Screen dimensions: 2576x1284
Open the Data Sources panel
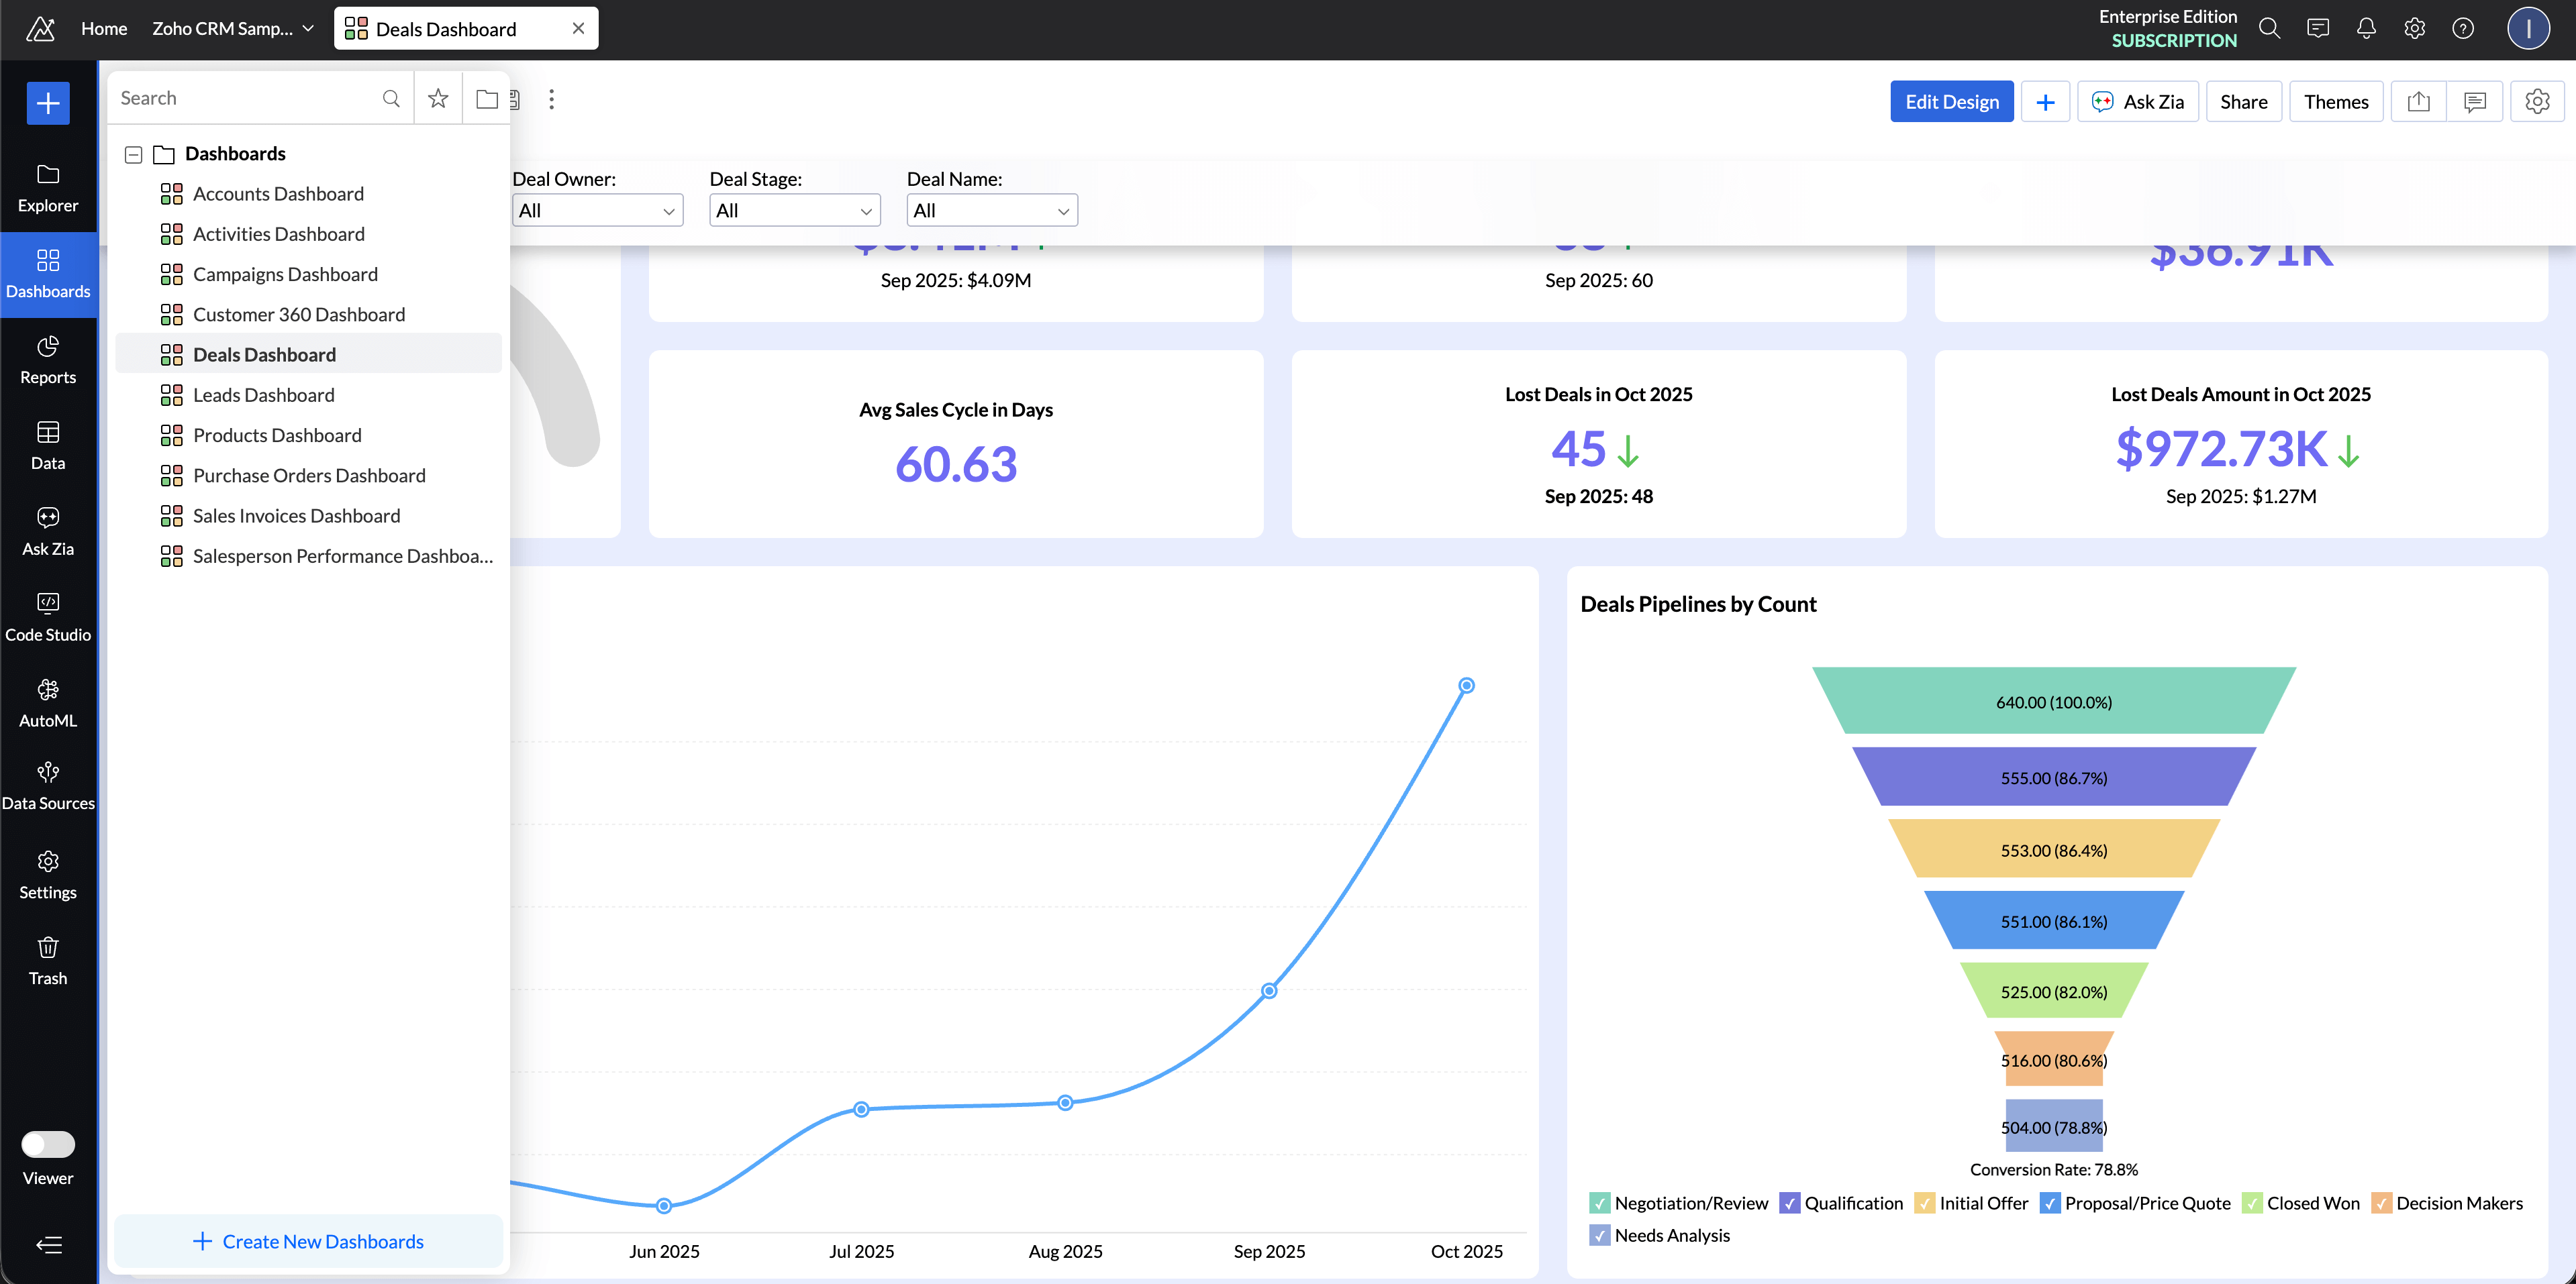pos(47,786)
